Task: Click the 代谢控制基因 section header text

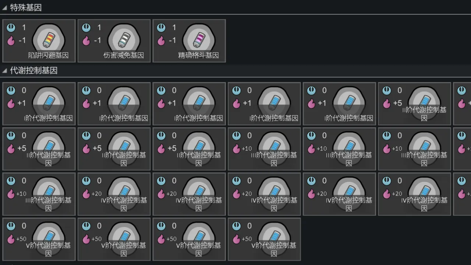Action: (33, 71)
